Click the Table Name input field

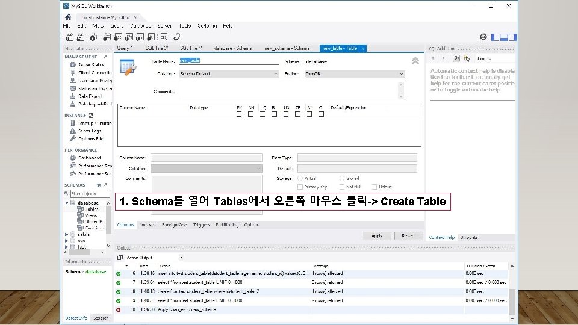point(229,60)
